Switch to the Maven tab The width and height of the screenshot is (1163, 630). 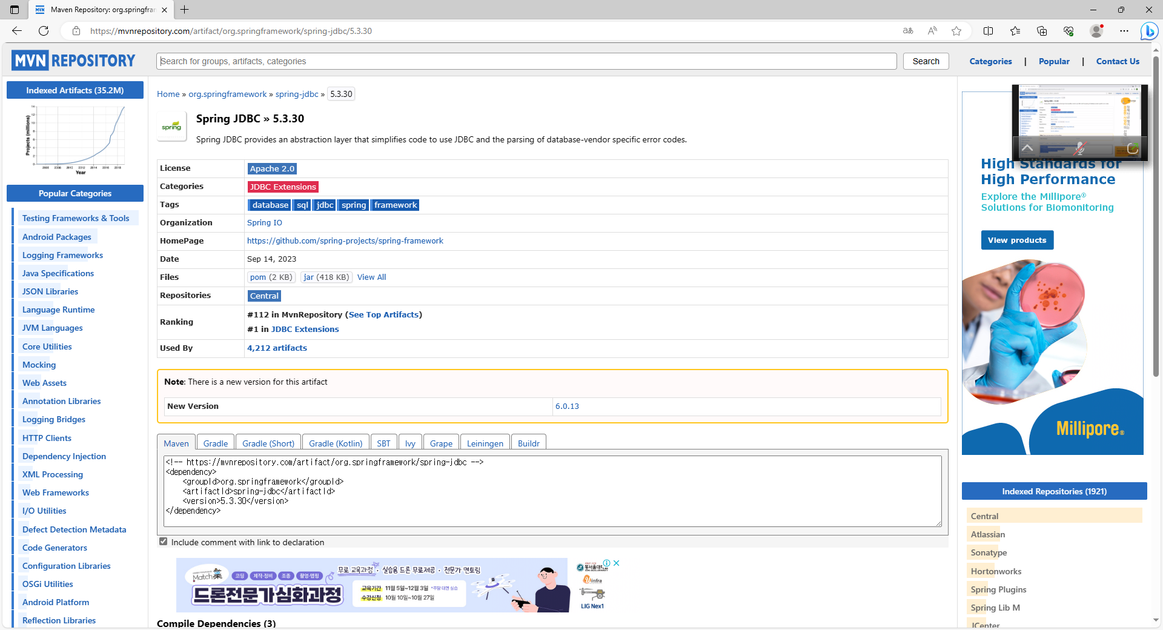176,443
